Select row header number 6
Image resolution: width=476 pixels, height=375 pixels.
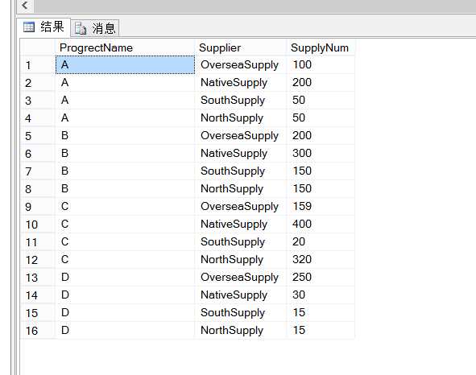(38, 153)
